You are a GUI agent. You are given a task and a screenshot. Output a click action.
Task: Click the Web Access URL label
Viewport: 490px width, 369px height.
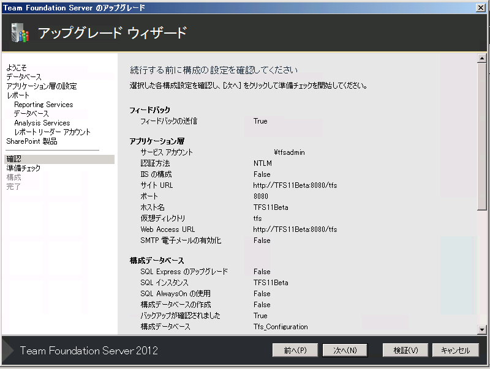tap(168, 229)
